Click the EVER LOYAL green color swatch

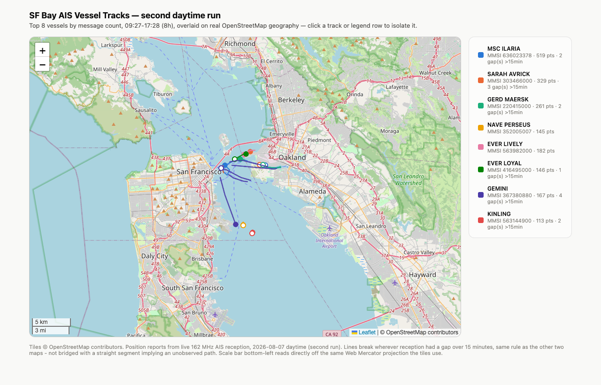(x=481, y=170)
